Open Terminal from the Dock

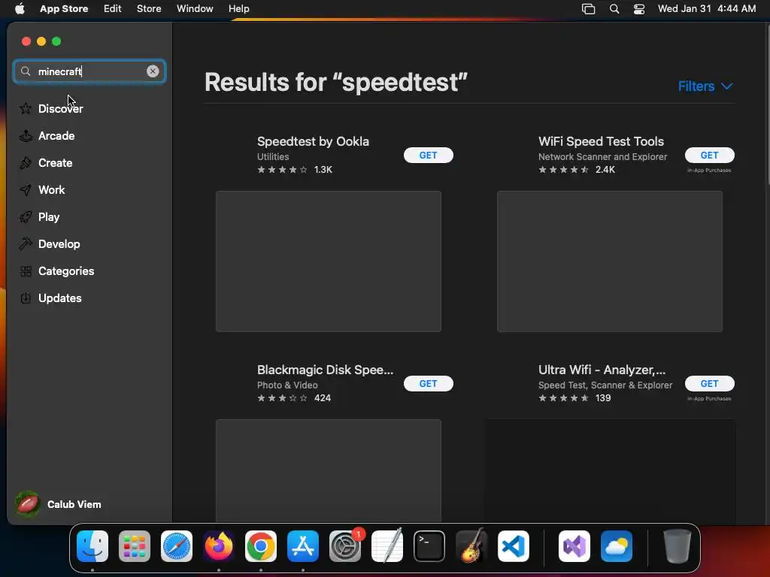429,546
